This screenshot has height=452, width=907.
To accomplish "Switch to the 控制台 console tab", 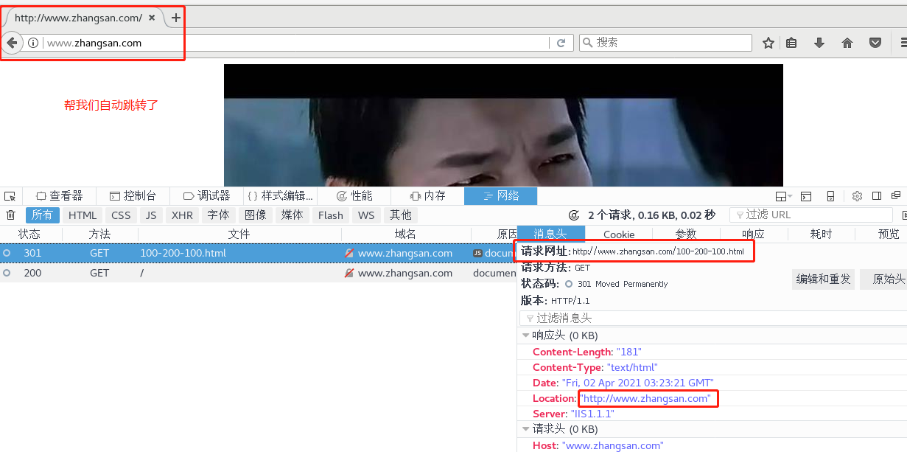I will tap(133, 196).
